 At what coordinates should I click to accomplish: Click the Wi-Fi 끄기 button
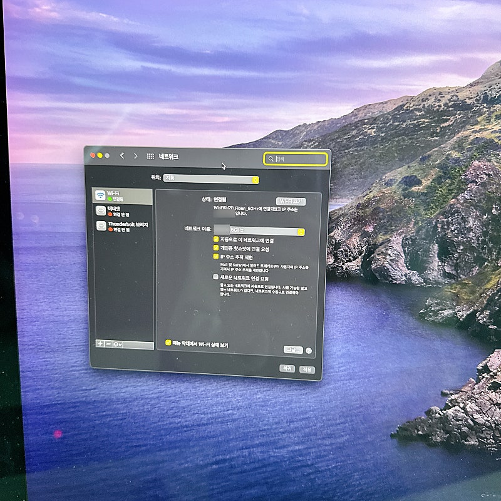[x=291, y=202]
